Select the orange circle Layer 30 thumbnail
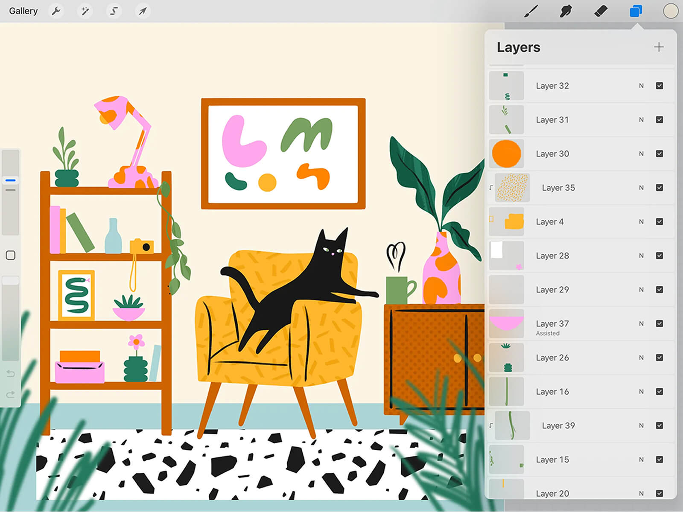Screen dimensions: 683x512 pyautogui.click(x=506, y=154)
